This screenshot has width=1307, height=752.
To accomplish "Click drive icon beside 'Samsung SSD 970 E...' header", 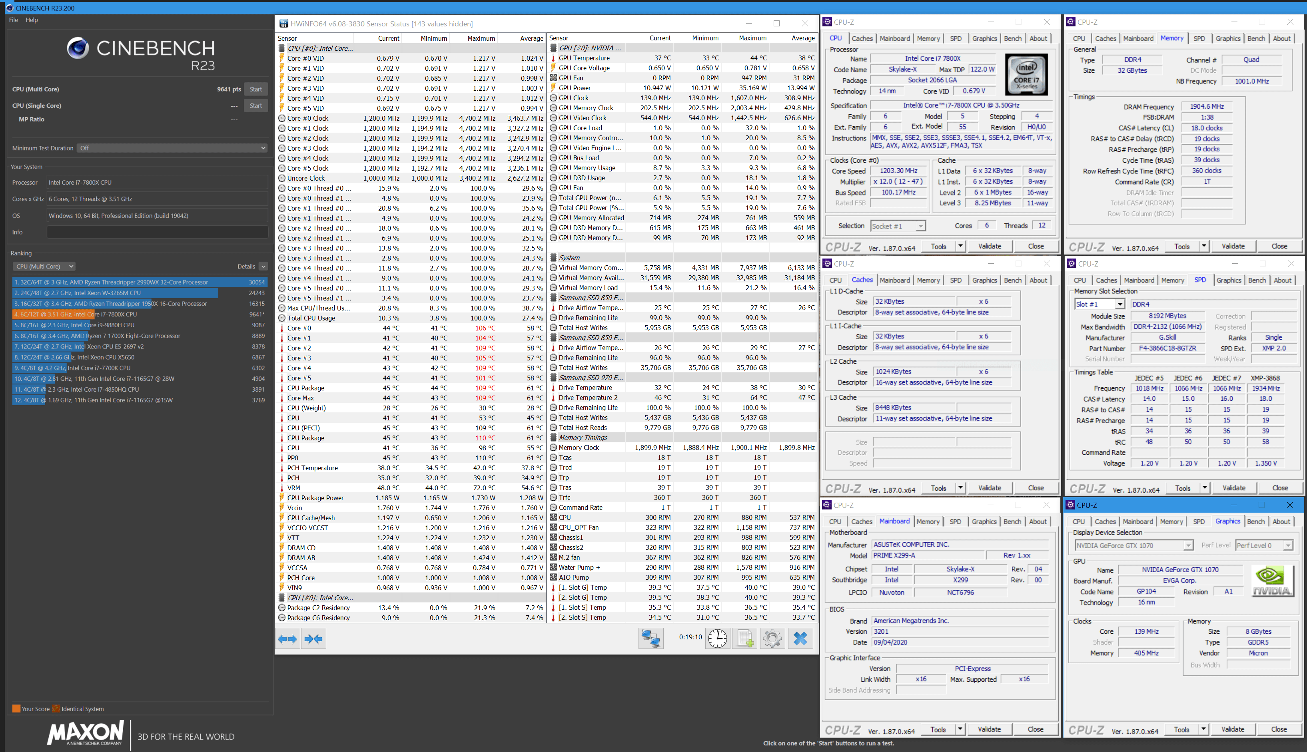I will (553, 378).
